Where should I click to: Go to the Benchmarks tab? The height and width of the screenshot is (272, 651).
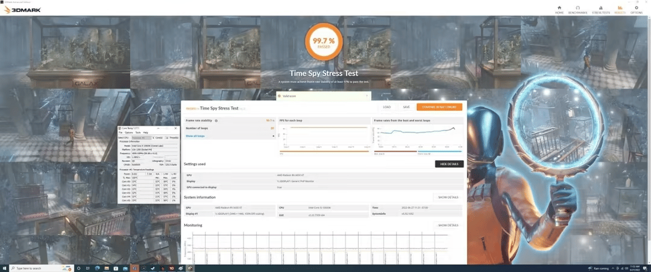coord(577,10)
